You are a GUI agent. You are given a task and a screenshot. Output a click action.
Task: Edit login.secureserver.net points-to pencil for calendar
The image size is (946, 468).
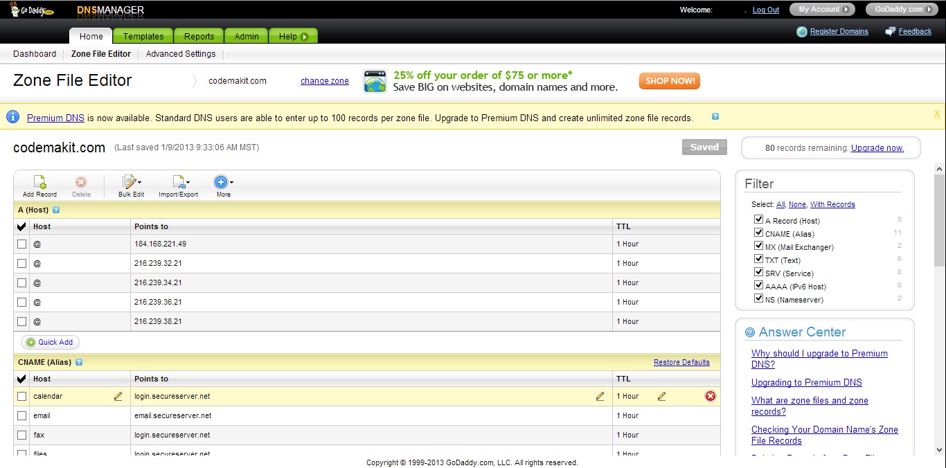point(600,396)
